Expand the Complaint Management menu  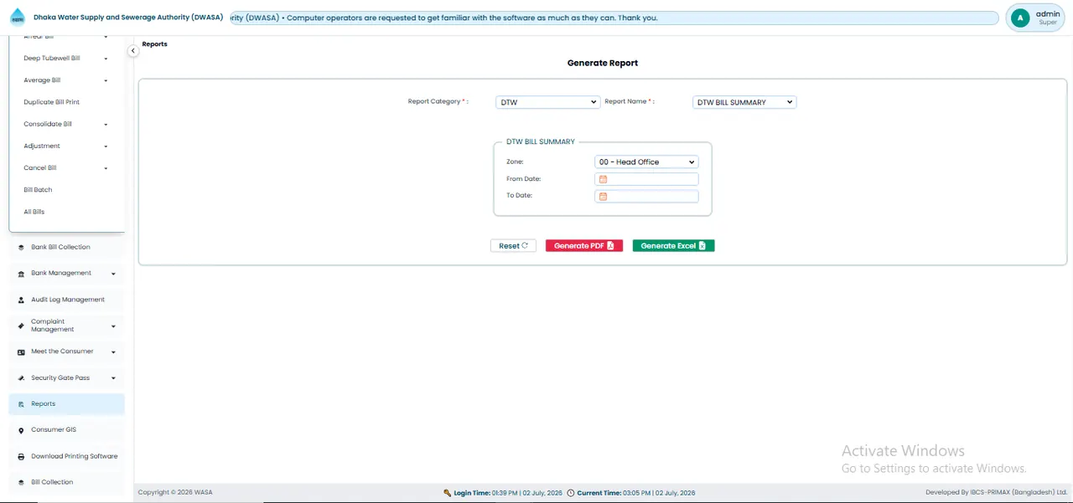pyautogui.click(x=113, y=326)
